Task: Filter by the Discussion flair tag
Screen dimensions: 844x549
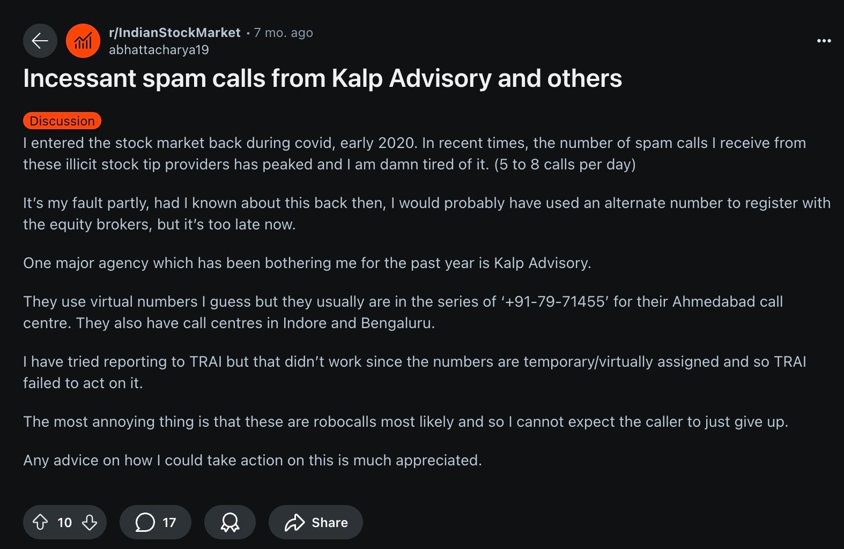Action: tap(62, 121)
